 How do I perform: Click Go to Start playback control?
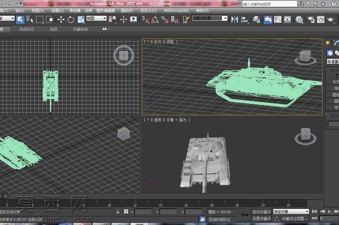314,212
